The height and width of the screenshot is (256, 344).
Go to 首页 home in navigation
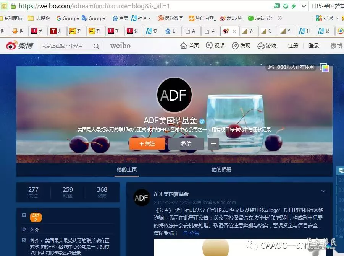click(x=189, y=46)
